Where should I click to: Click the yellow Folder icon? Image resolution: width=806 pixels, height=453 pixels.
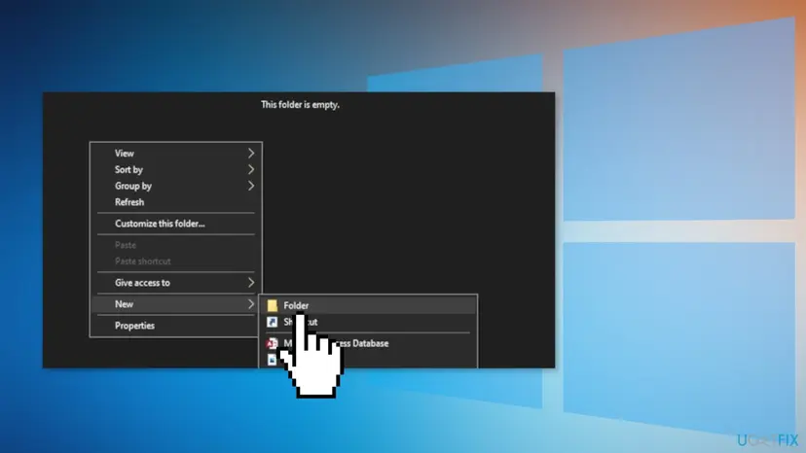(x=272, y=305)
